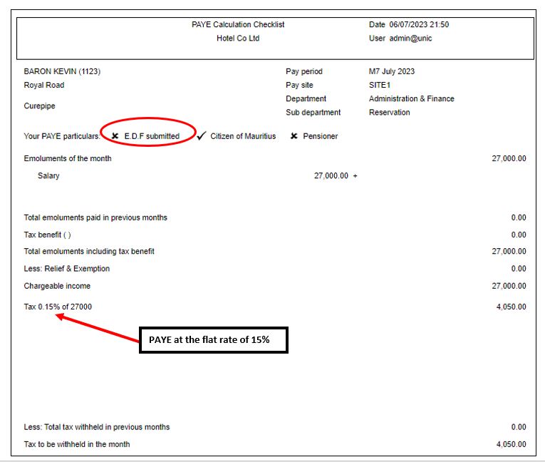Click the cross mark beside E.D.F submitted
Viewport: 545px width, 462px height.
[115, 136]
